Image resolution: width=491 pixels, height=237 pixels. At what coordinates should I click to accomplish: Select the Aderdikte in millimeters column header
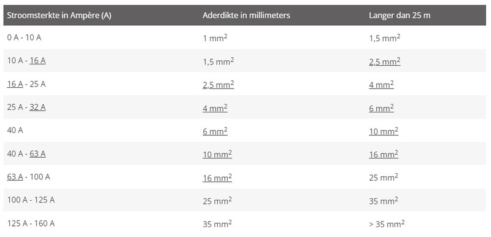[247, 15]
